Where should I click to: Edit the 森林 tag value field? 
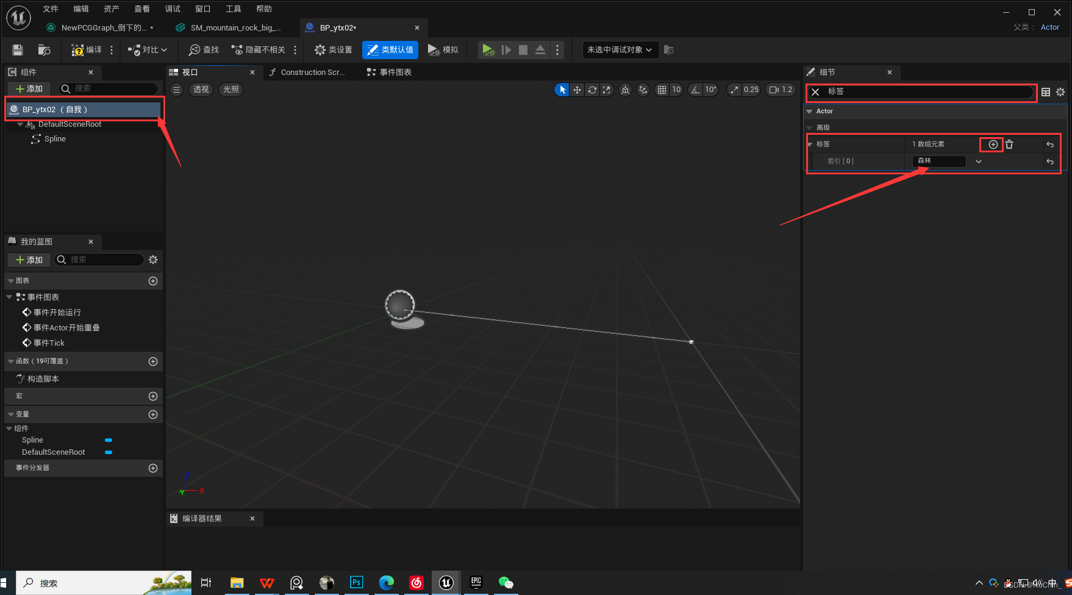[939, 161]
